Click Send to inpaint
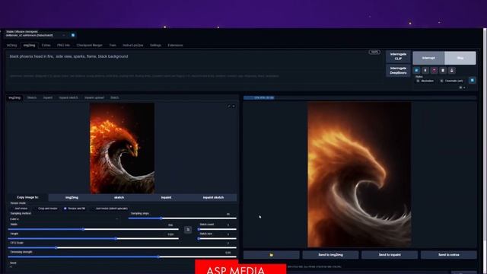 (390, 255)
